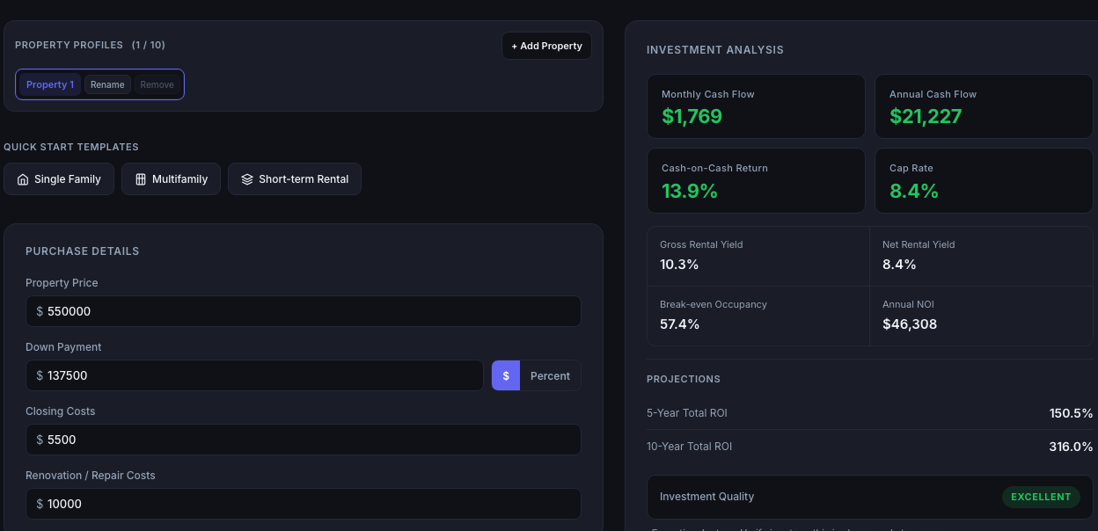Add a new property profile
The image size is (1098, 531).
click(x=546, y=45)
